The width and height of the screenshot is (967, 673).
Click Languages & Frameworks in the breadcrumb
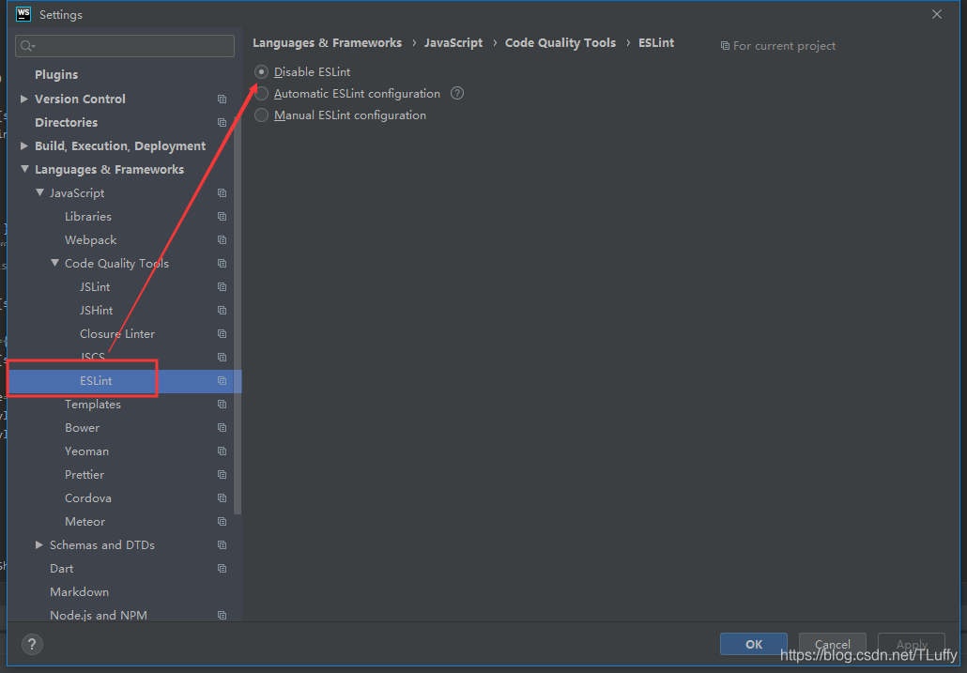pyautogui.click(x=327, y=43)
